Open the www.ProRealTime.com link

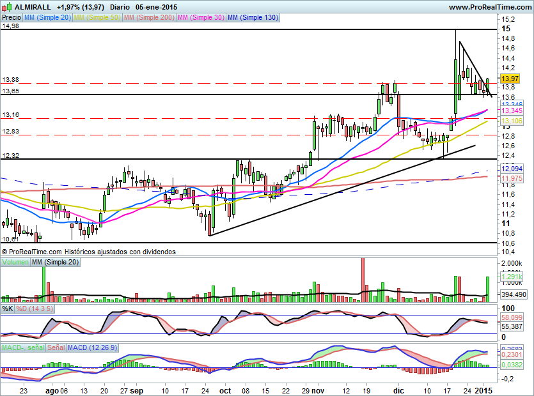491,7
